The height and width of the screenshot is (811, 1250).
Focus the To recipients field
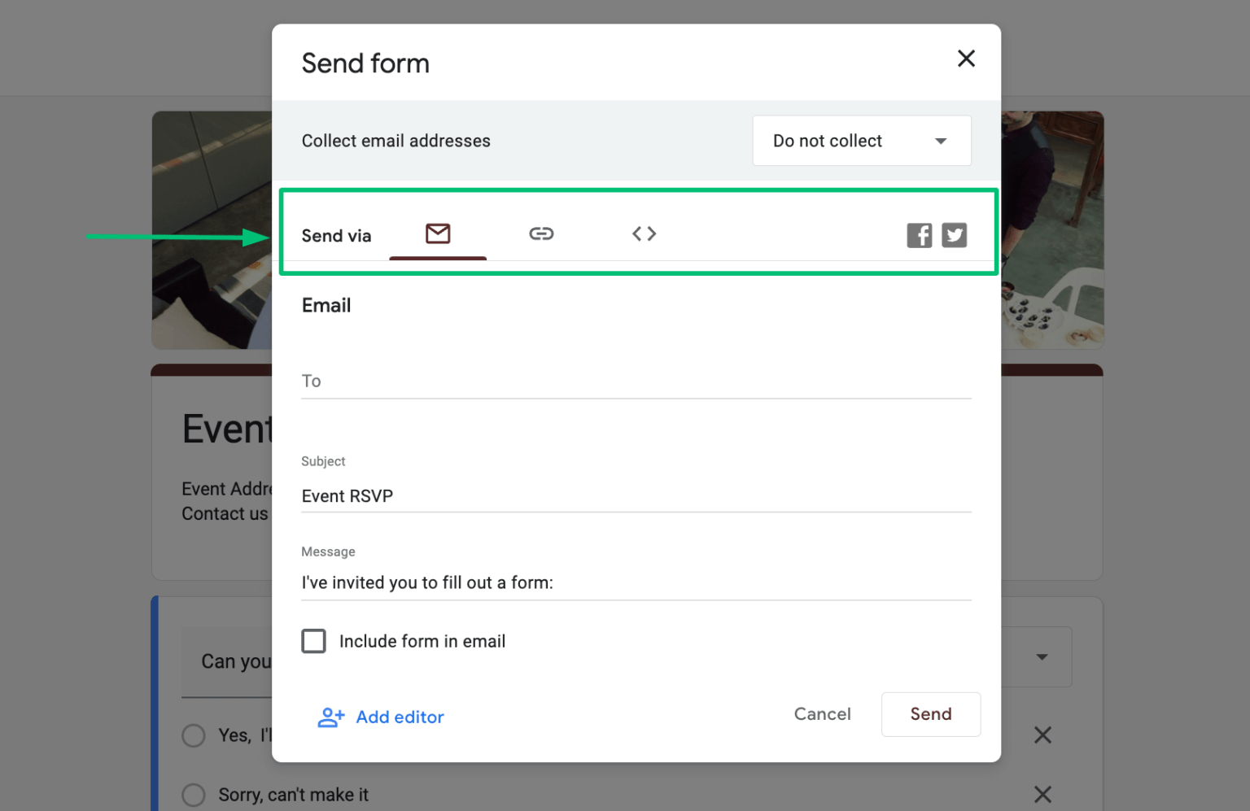tap(636, 381)
